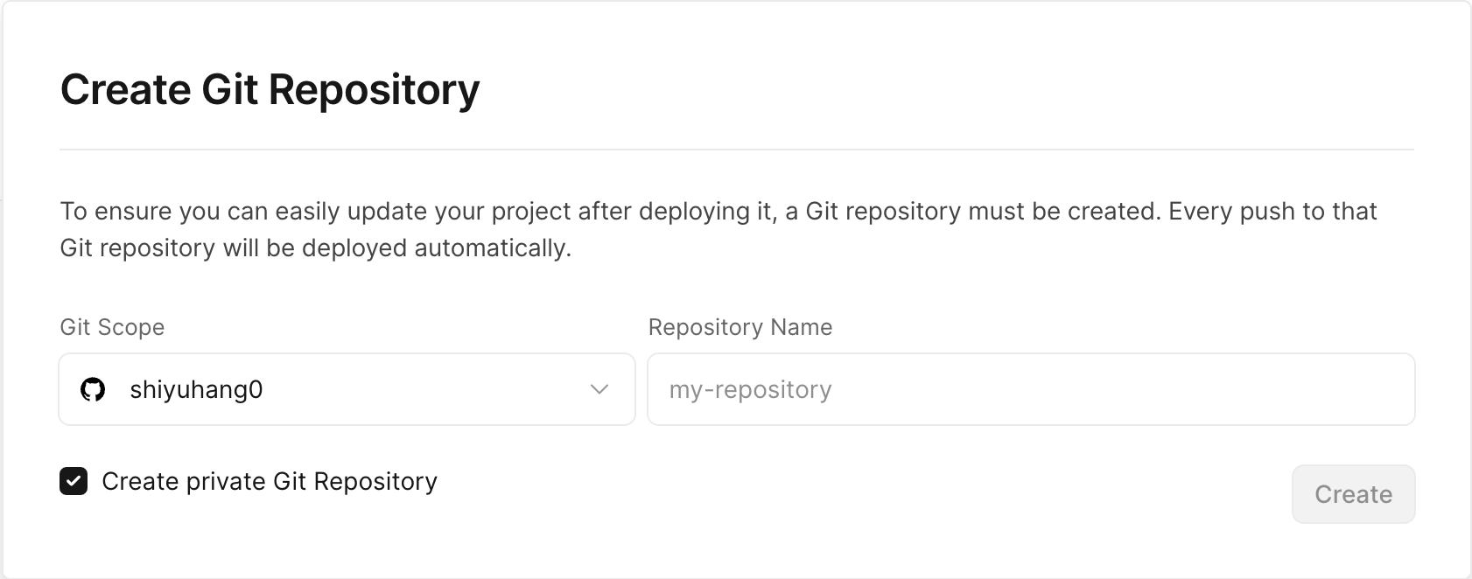This screenshot has height=579, width=1472.
Task: Click the down chevron icon in Git Scope
Action: [599, 389]
